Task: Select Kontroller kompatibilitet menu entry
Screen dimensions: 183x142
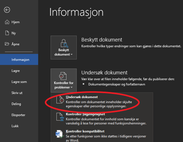Action: click(101, 136)
